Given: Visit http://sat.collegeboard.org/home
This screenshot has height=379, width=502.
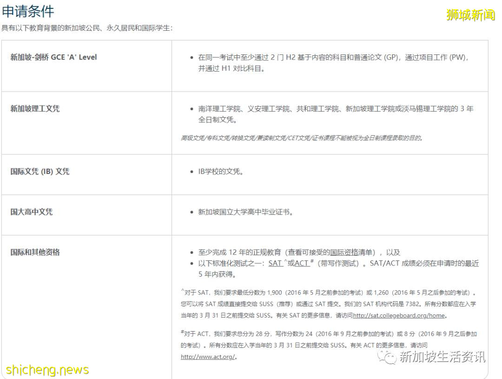Looking at the screenshot, I should point(397,315).
